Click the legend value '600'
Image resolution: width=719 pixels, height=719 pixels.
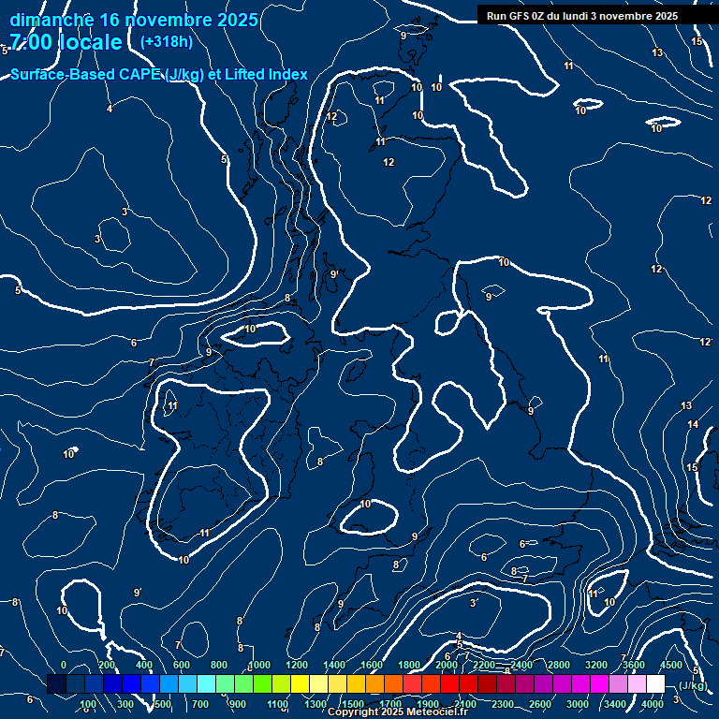(x=181, y=665)
